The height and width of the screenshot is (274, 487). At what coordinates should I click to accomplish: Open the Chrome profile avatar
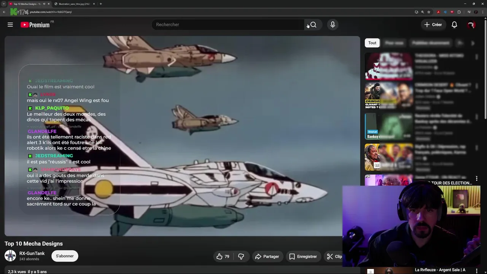click(476, 12)
